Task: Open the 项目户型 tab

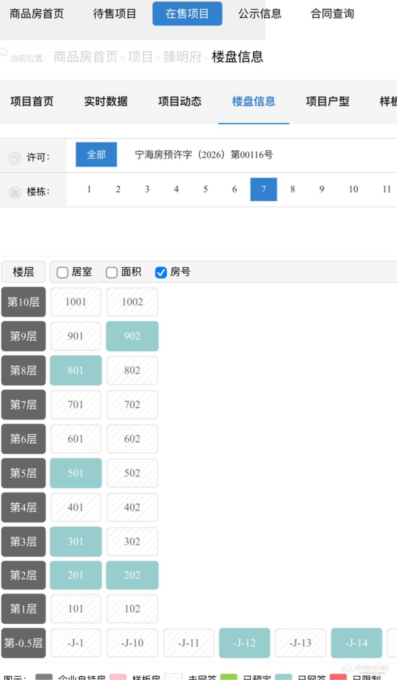Action: pos(328,101)
